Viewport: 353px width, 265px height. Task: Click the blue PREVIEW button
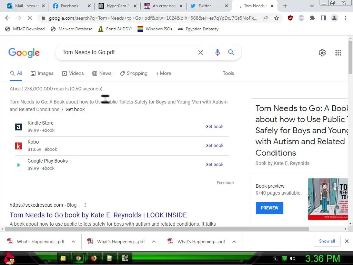click(x=270, y=208)
